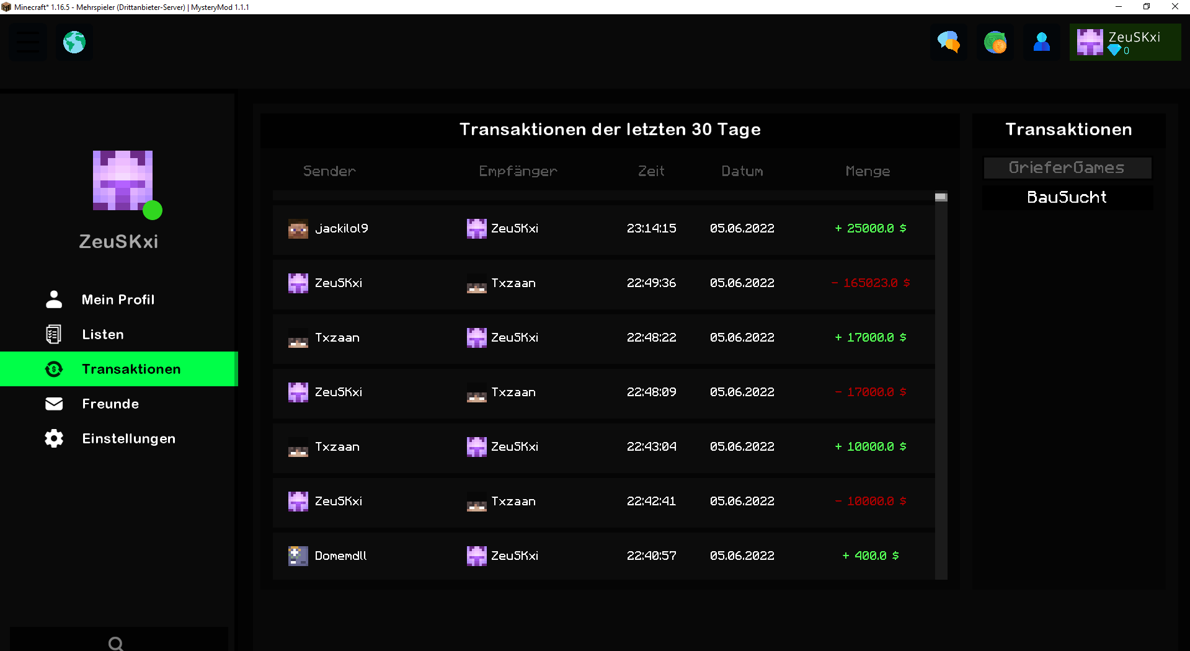This screenshot has width=1190, height=651.
Task: Click Txzaan sender name at 22:48:22
Action: [337, 338]
